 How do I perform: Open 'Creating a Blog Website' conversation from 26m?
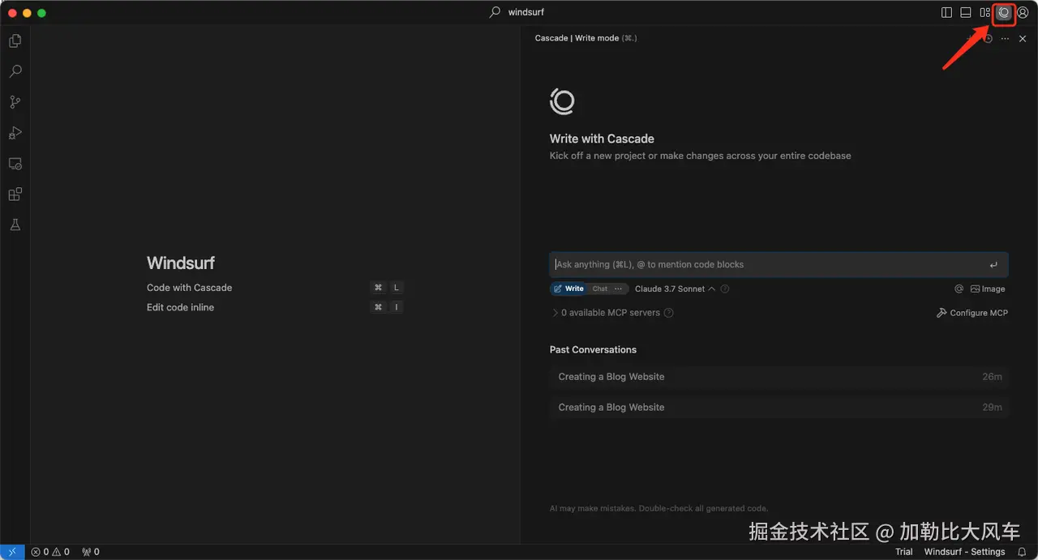(779, 377)
